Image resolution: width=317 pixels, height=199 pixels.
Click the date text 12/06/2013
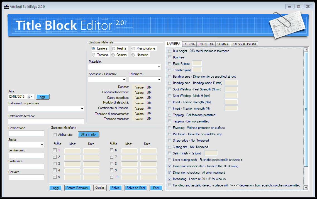click(x=17, y=97)
